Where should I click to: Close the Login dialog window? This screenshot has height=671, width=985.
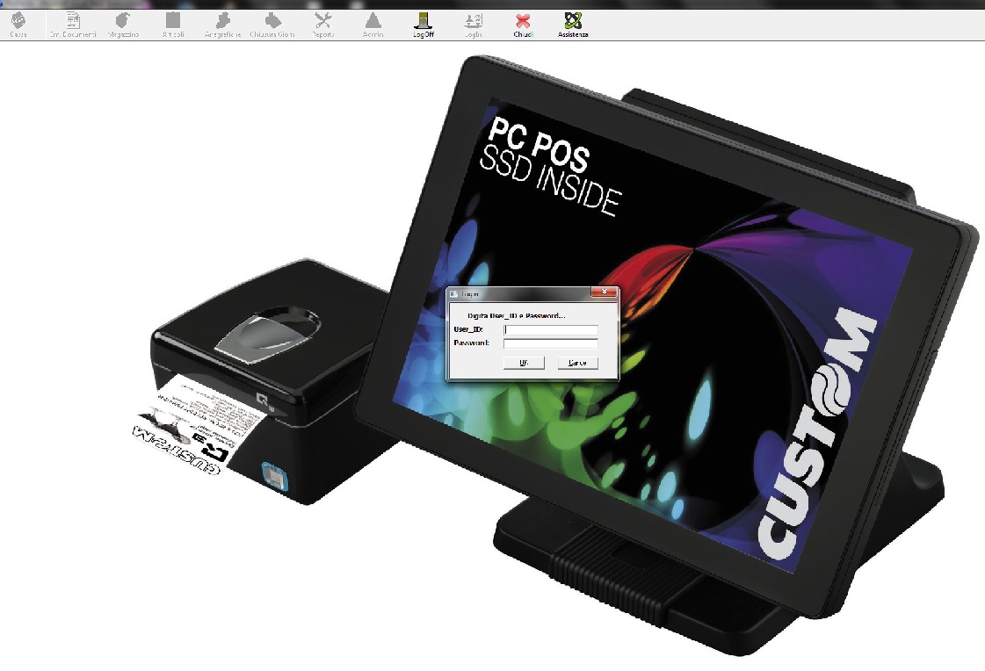point(605,292)
